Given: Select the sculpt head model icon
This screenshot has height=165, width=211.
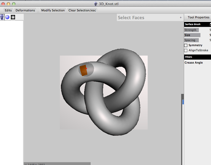Looking at the screenshot, I should tap(2, 17).
